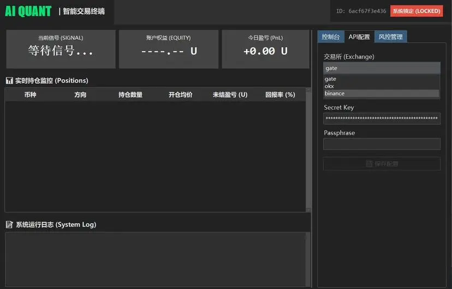Focus the Passphrase input field
The width and height of the screenshot is (452, 289).
[x=382, y=143]
